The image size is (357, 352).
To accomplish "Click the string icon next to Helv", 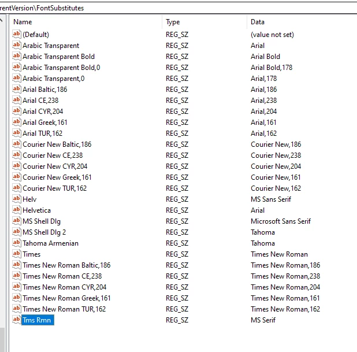I will 17,199.
